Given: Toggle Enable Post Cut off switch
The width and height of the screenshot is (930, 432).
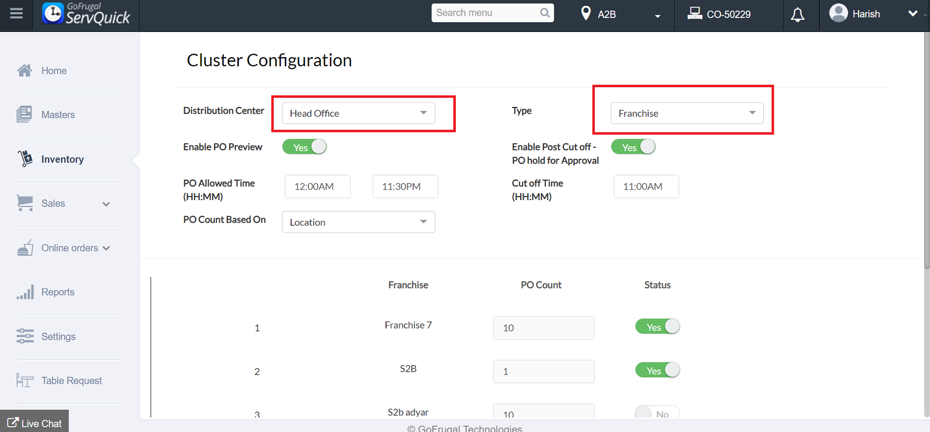Looking at the screenshot, I should click(x=633, y=147).
